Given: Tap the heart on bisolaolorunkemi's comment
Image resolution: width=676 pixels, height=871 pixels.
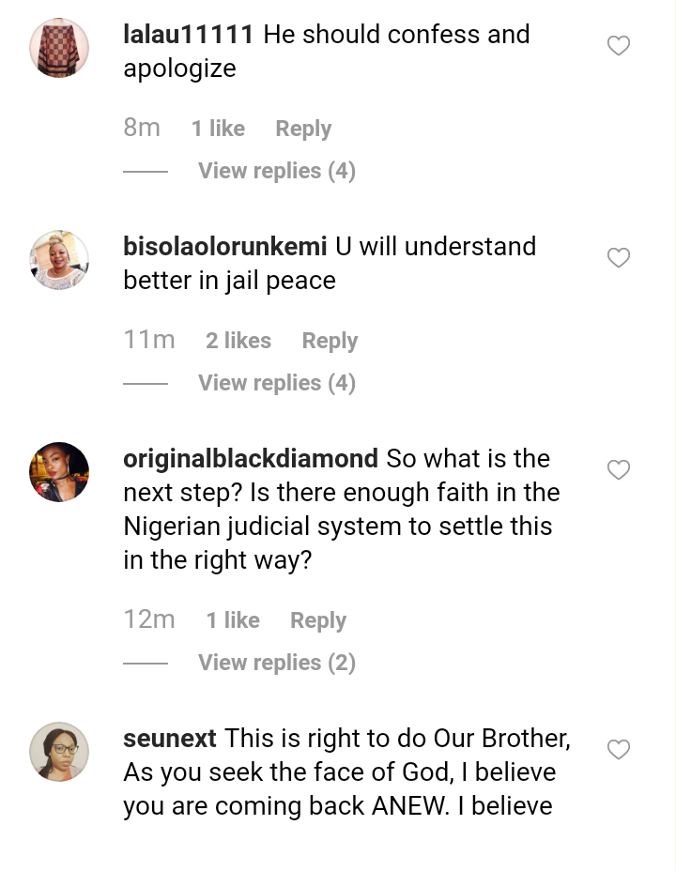Looking at the screenshot, I should coord(619,257).
